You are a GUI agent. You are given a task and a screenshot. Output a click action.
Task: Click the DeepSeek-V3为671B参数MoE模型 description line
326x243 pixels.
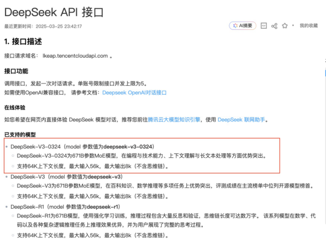click(x=165, y=186)
